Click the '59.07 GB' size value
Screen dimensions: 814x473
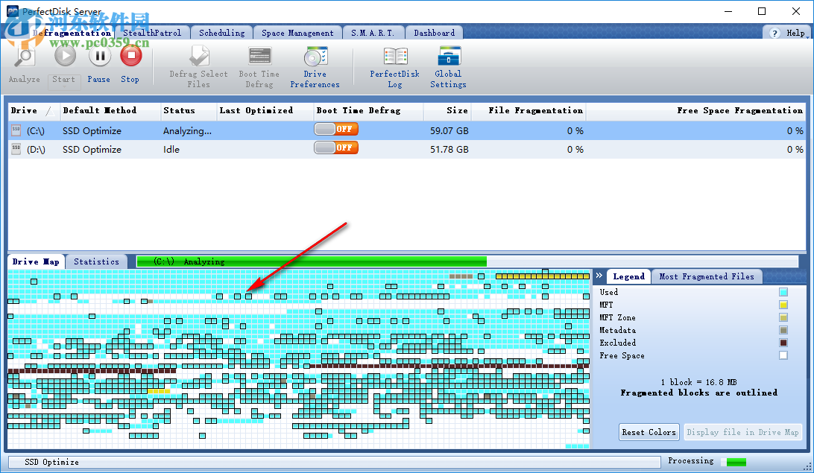tap(449, 130)
